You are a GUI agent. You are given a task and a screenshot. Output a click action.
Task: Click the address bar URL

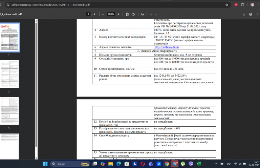click(50, 5)
